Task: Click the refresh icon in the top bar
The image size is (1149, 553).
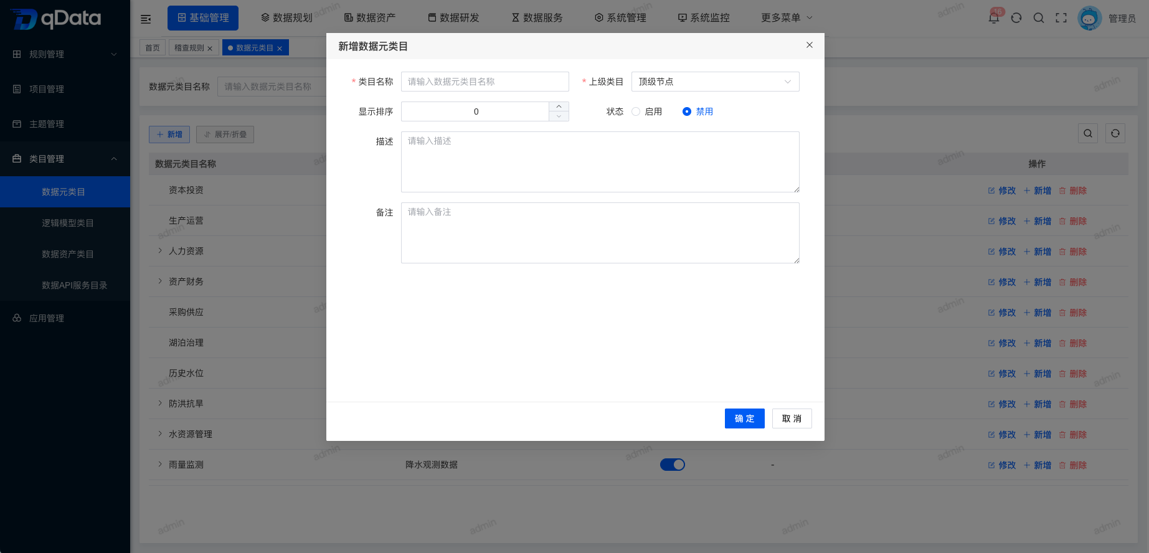Action: [x=1016, y=18]
